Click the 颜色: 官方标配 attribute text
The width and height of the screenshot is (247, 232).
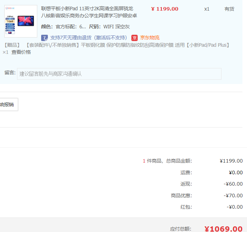click(64, 27)
